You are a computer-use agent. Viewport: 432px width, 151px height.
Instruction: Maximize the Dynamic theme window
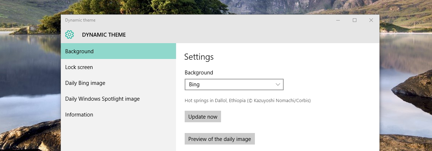coord(355,20)
